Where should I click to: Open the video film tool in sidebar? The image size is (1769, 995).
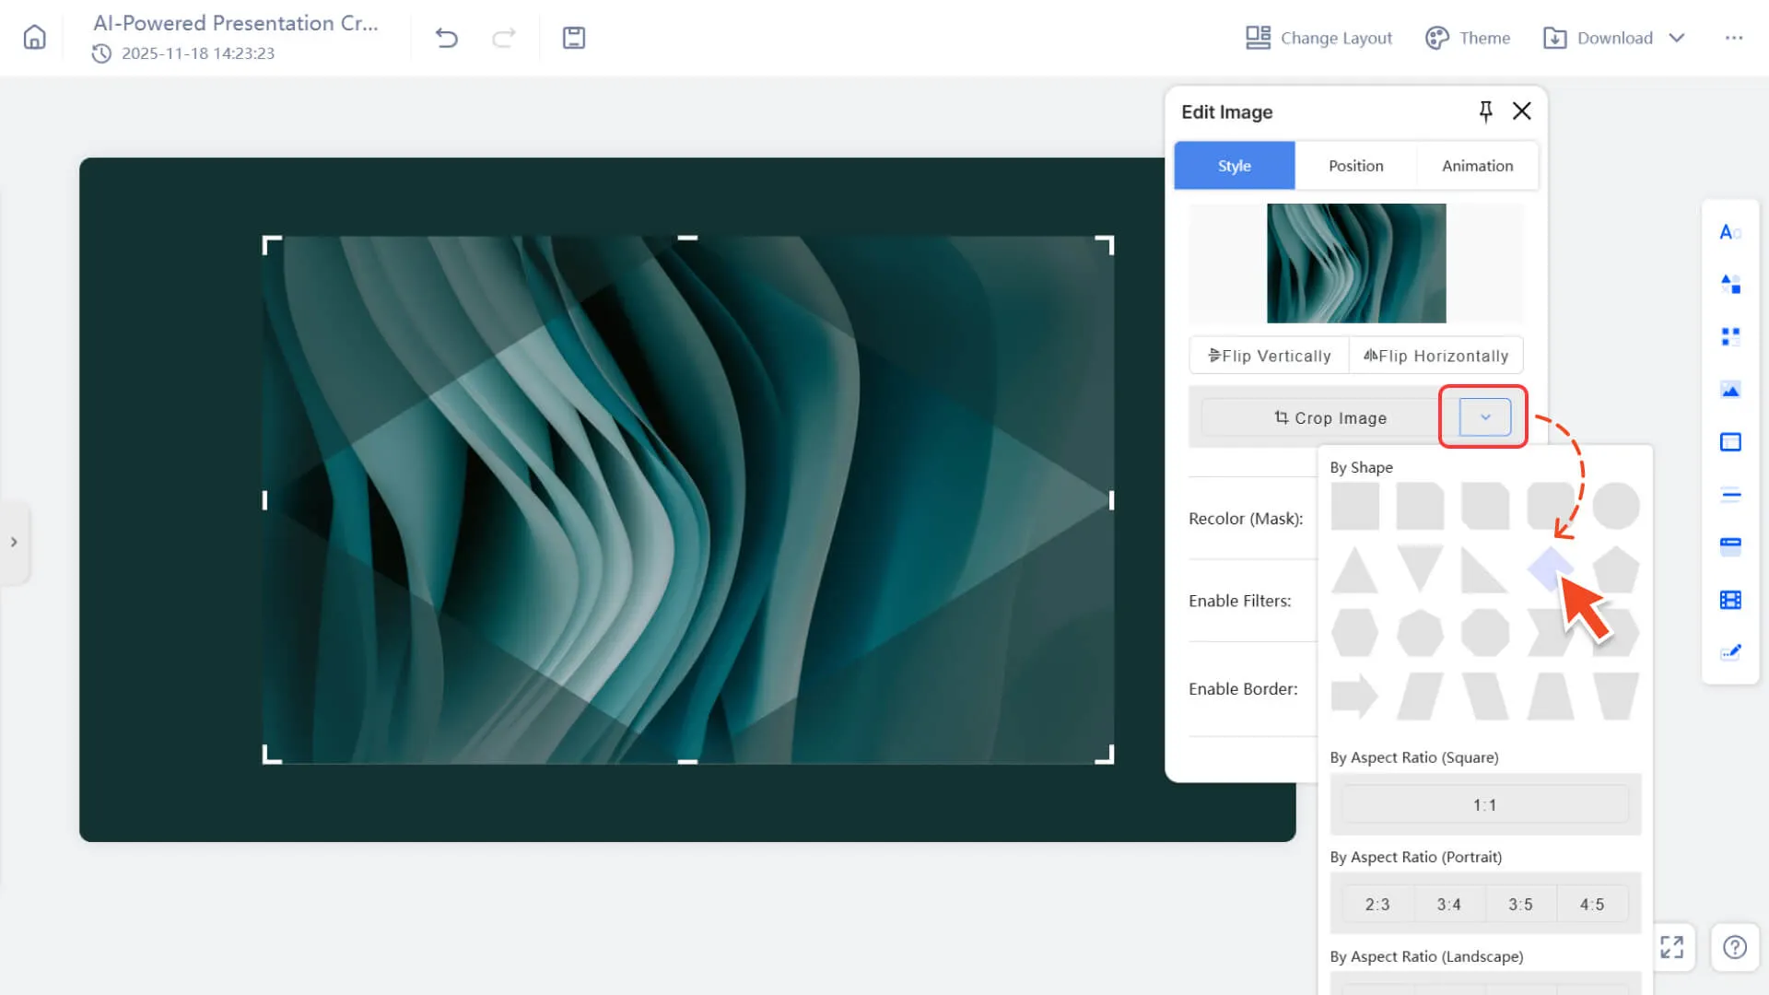point(1730,600)
